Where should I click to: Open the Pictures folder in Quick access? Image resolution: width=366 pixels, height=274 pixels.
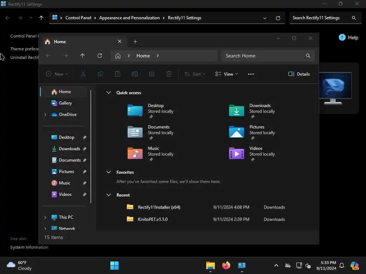[x=252, y=132]
